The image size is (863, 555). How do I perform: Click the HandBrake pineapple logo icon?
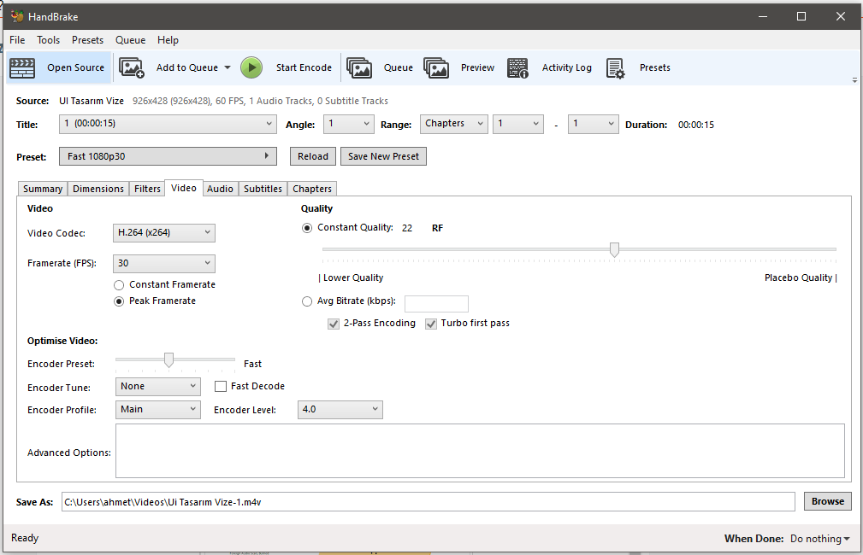pos(18,16)
